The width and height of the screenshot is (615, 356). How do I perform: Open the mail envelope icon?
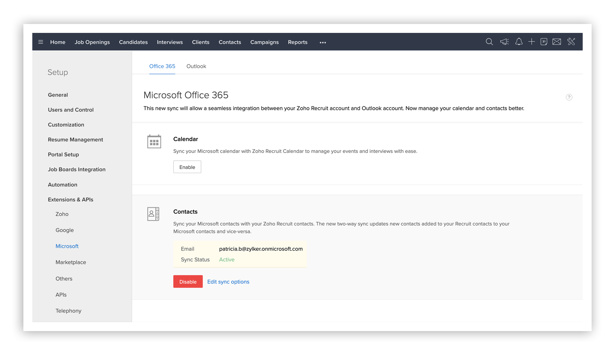pos(557,42)
